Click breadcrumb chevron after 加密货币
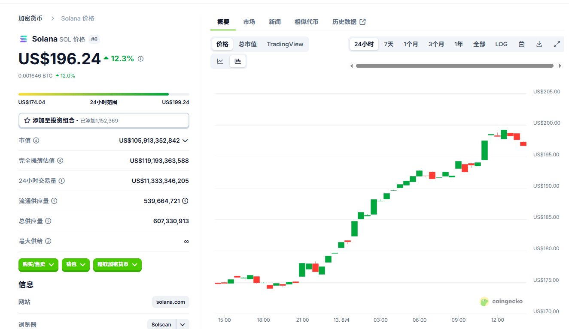 point(52,18)
